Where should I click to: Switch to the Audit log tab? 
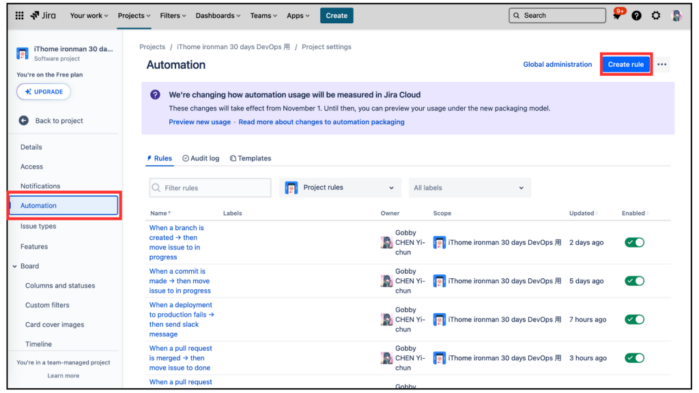point(201,158)
